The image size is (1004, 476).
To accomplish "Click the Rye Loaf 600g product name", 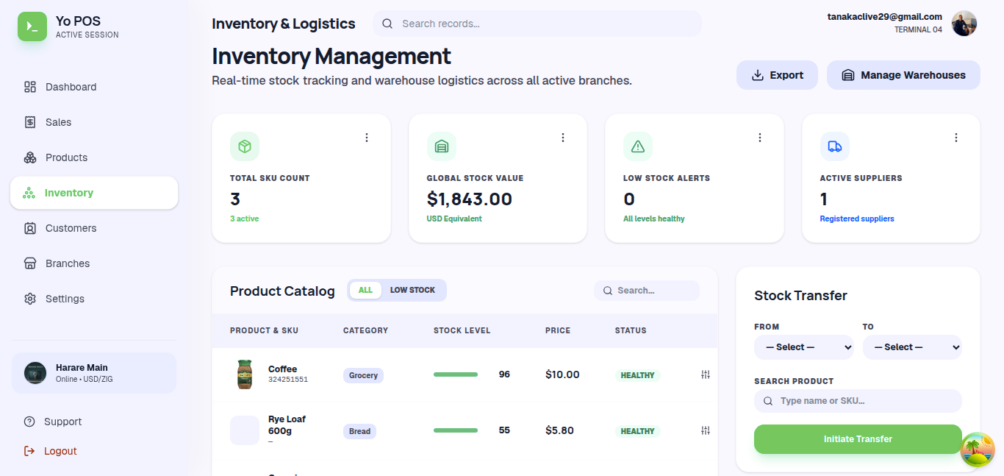I will [x=287, y=425].
